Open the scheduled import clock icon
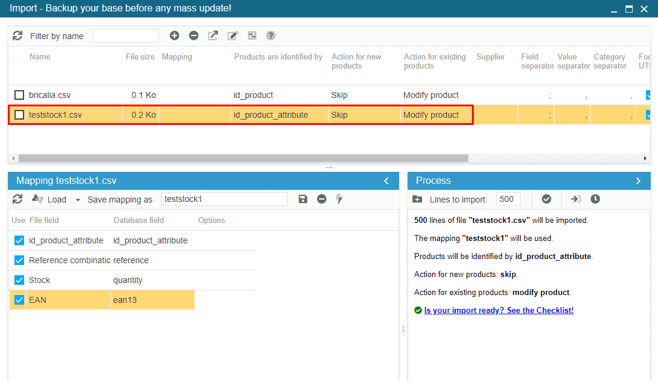The height and width of the screenshot is (381, 658). (x=595, y=199)
